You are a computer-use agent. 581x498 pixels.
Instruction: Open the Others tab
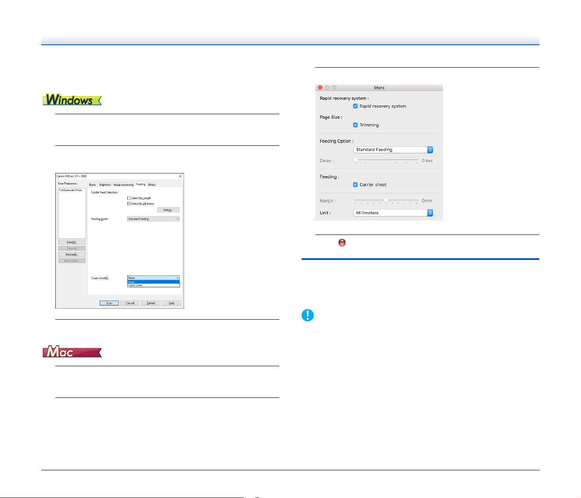152,184
